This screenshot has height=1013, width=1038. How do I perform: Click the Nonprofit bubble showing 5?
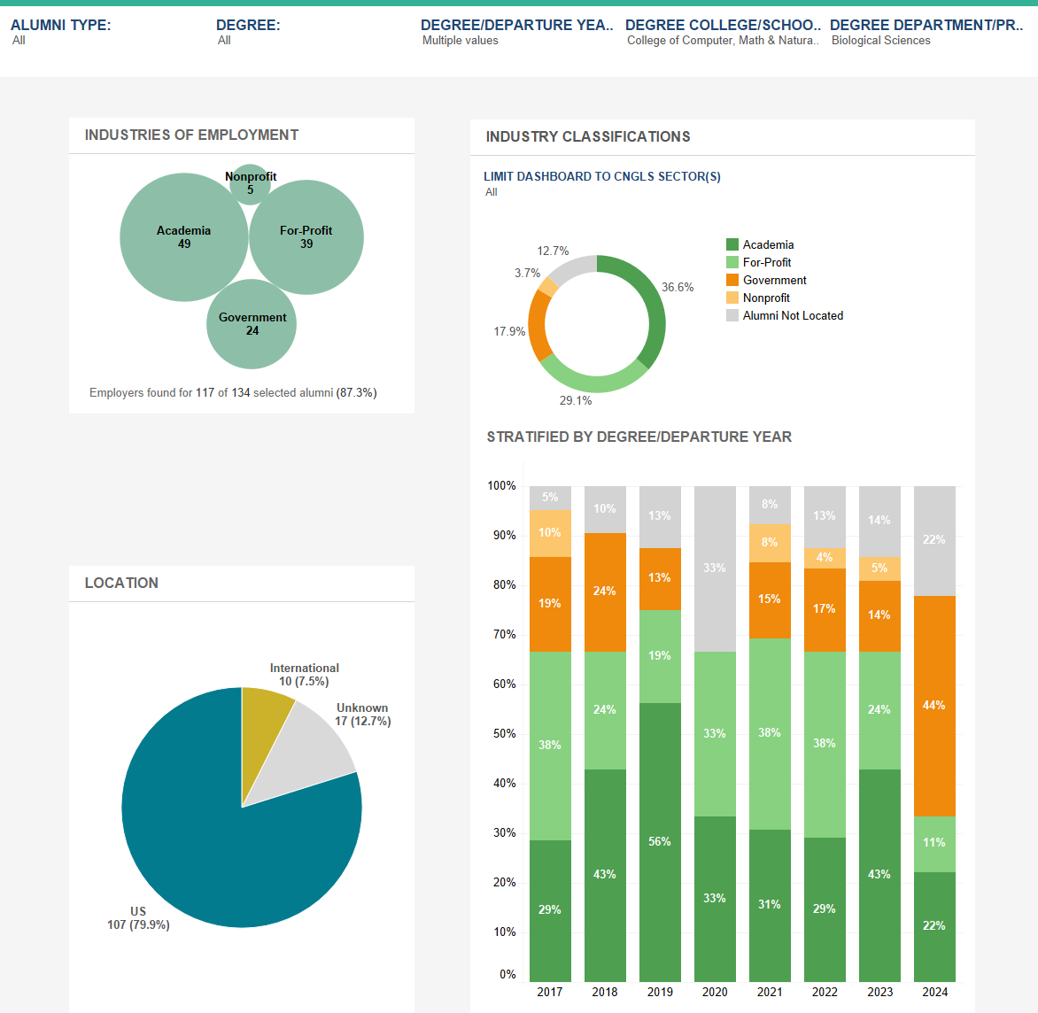[252, 182]
